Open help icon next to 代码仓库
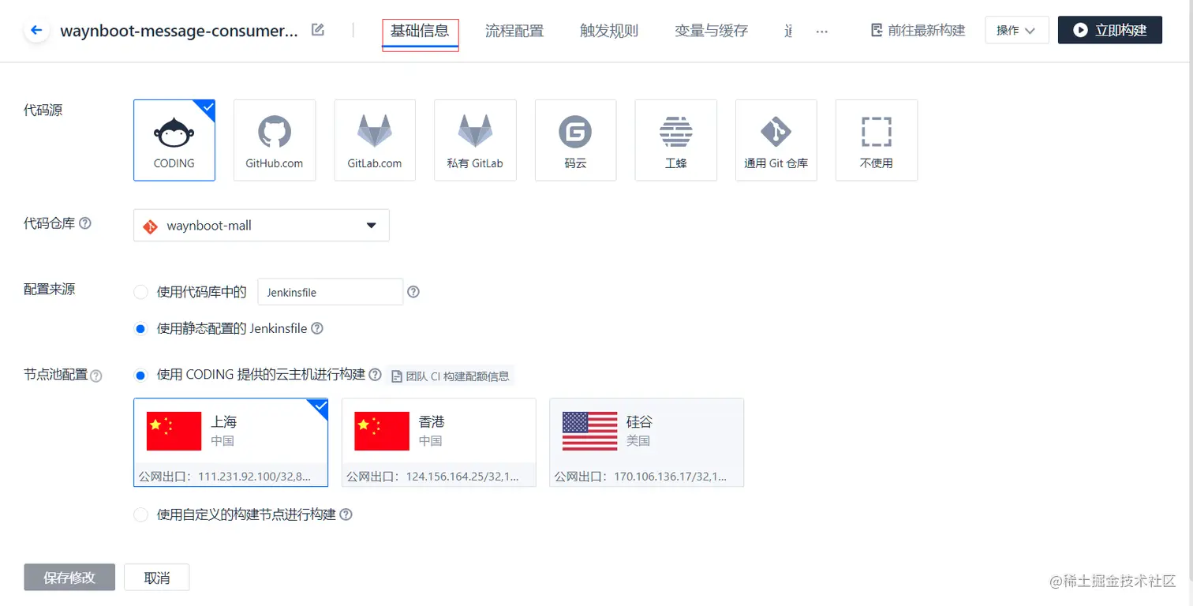This screenshot has width=1193, height=606. click(85, 223)
